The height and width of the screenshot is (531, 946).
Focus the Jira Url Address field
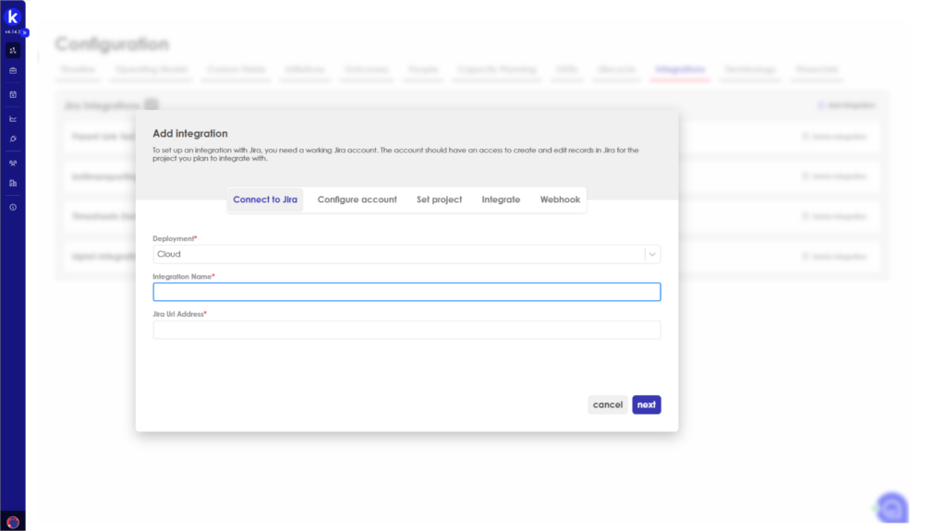[x=406, y=330]
